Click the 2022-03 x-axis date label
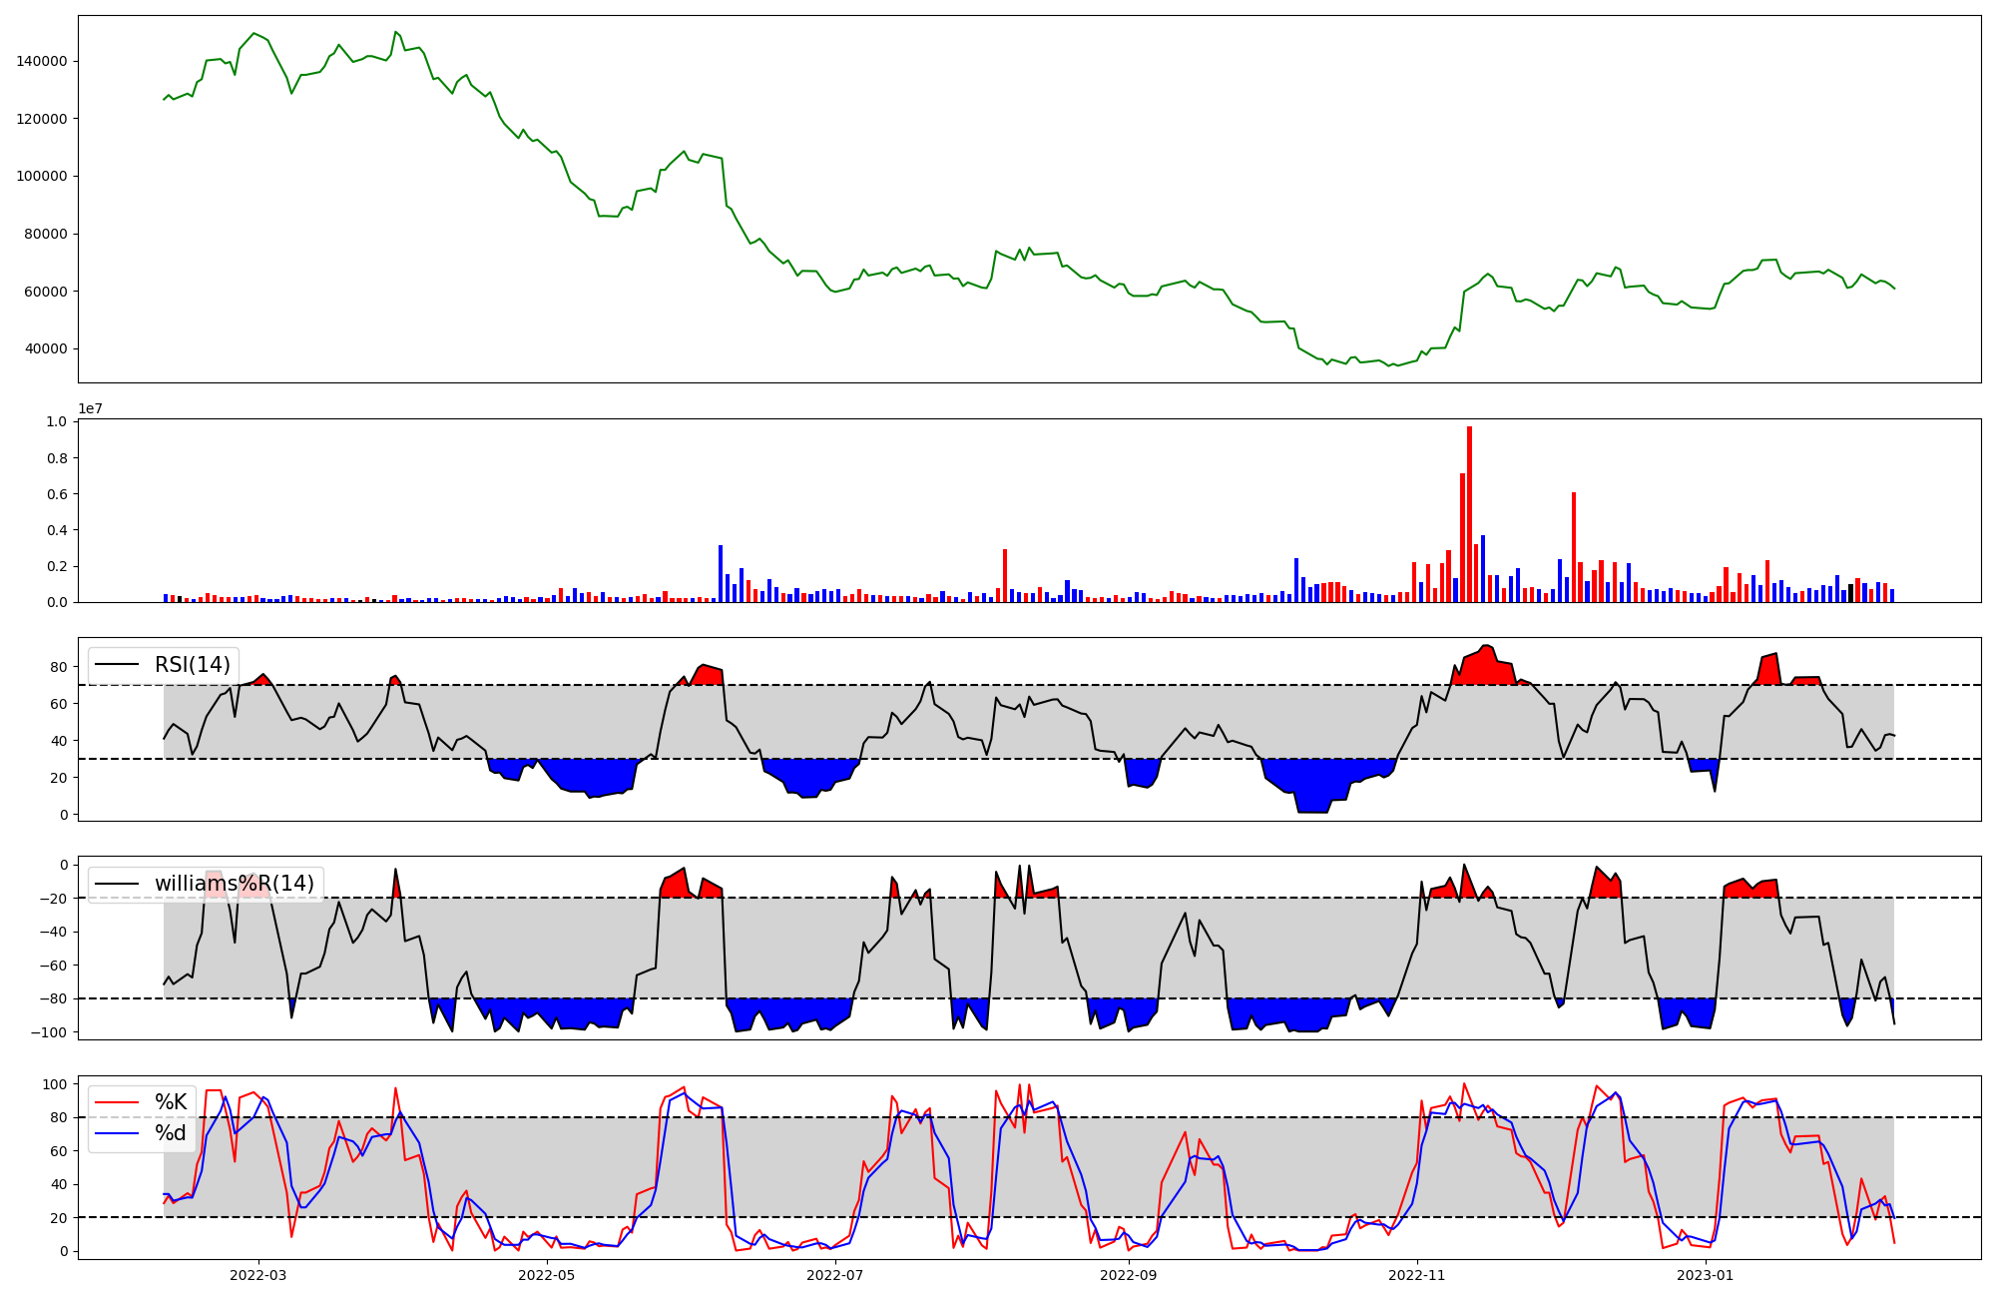 tap(257, 1275)
